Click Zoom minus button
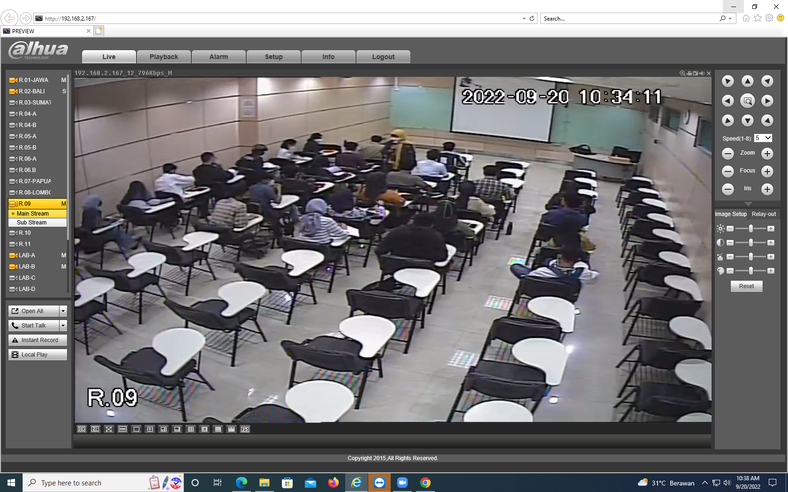This screenshot has height=492, width=788. pyautogui.click(x=727, y=153)
